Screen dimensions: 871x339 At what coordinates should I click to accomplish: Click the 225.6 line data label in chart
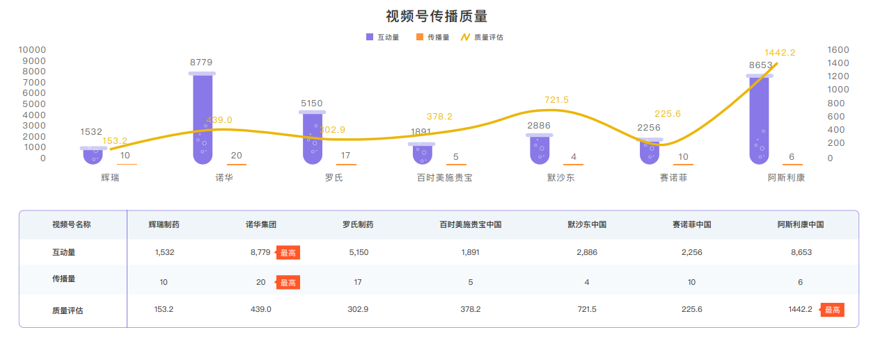click(x=668, y=114)
